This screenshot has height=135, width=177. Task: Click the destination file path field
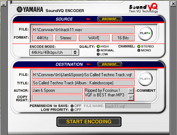(x=83, y=75)
